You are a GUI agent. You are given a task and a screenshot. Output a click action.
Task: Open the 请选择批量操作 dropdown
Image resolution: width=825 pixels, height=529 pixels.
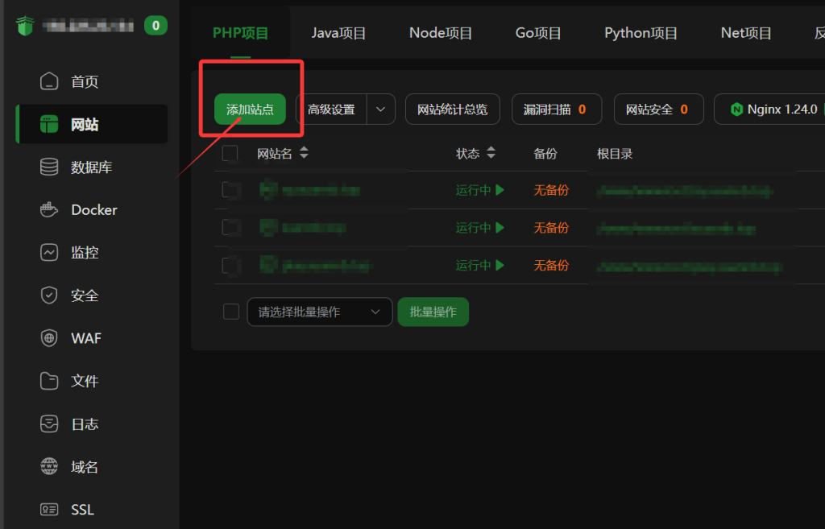pos(319,312)
